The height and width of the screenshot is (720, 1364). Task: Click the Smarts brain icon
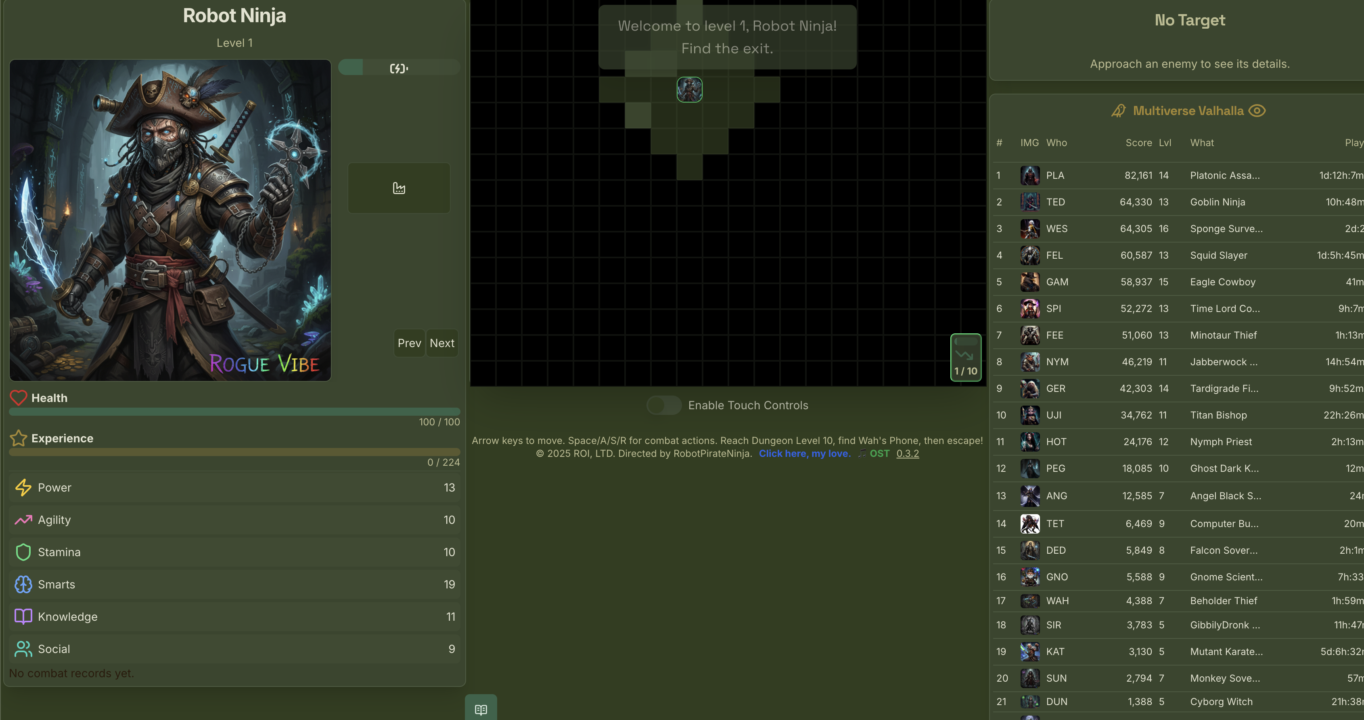click(x=23, y=584)
